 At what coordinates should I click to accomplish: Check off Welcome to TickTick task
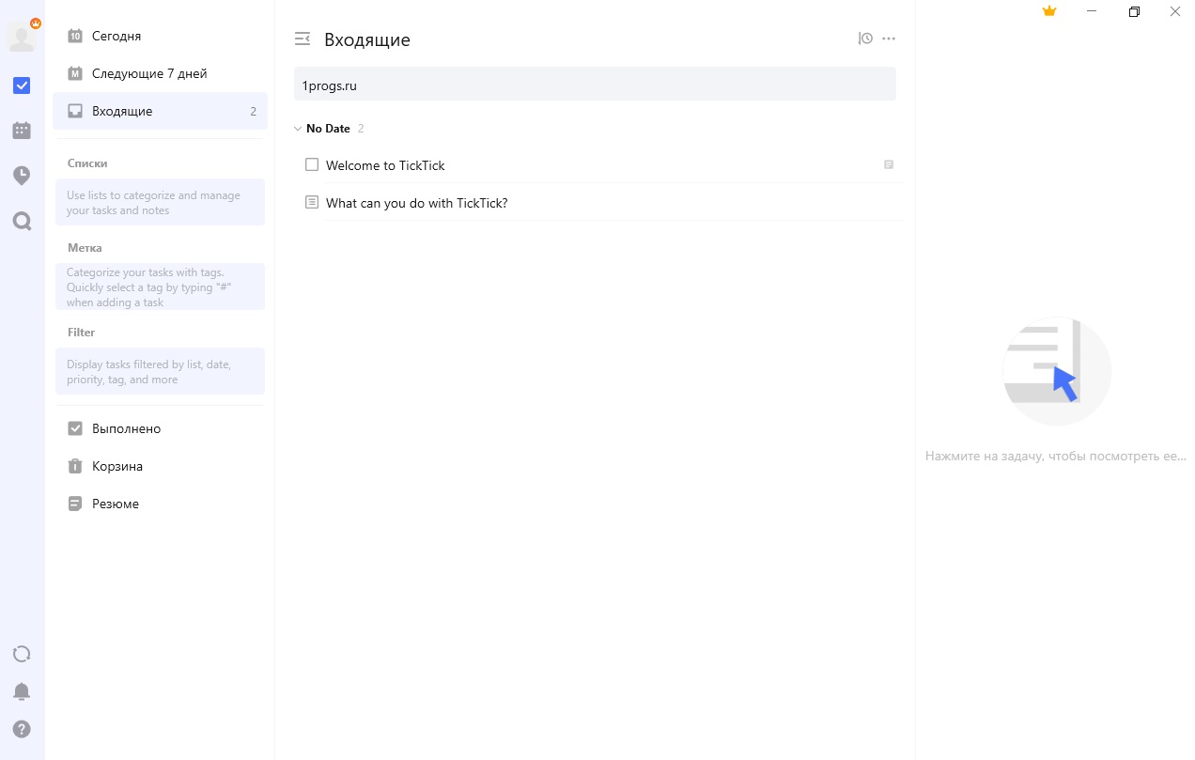312,164
